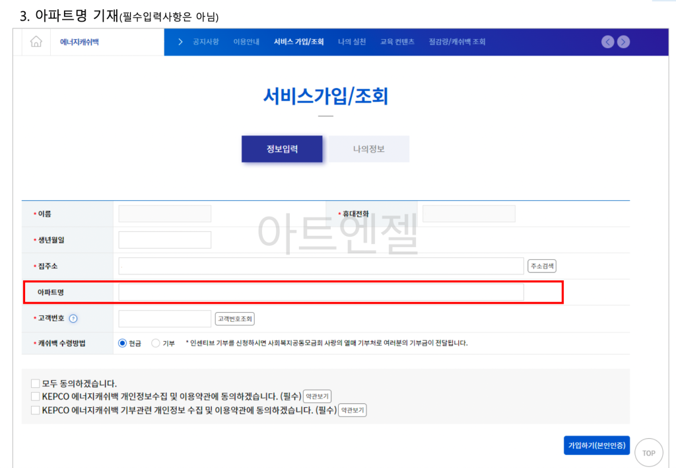Viewport: 676px width, 468px height.
Task: Click the 고객번호조회 lookup button
Action: pyautogui.click(x=236, y=319)
